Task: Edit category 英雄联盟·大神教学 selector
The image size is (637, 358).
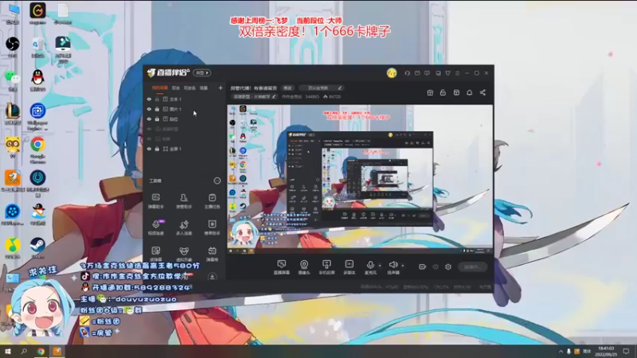Action: (254, 96)
